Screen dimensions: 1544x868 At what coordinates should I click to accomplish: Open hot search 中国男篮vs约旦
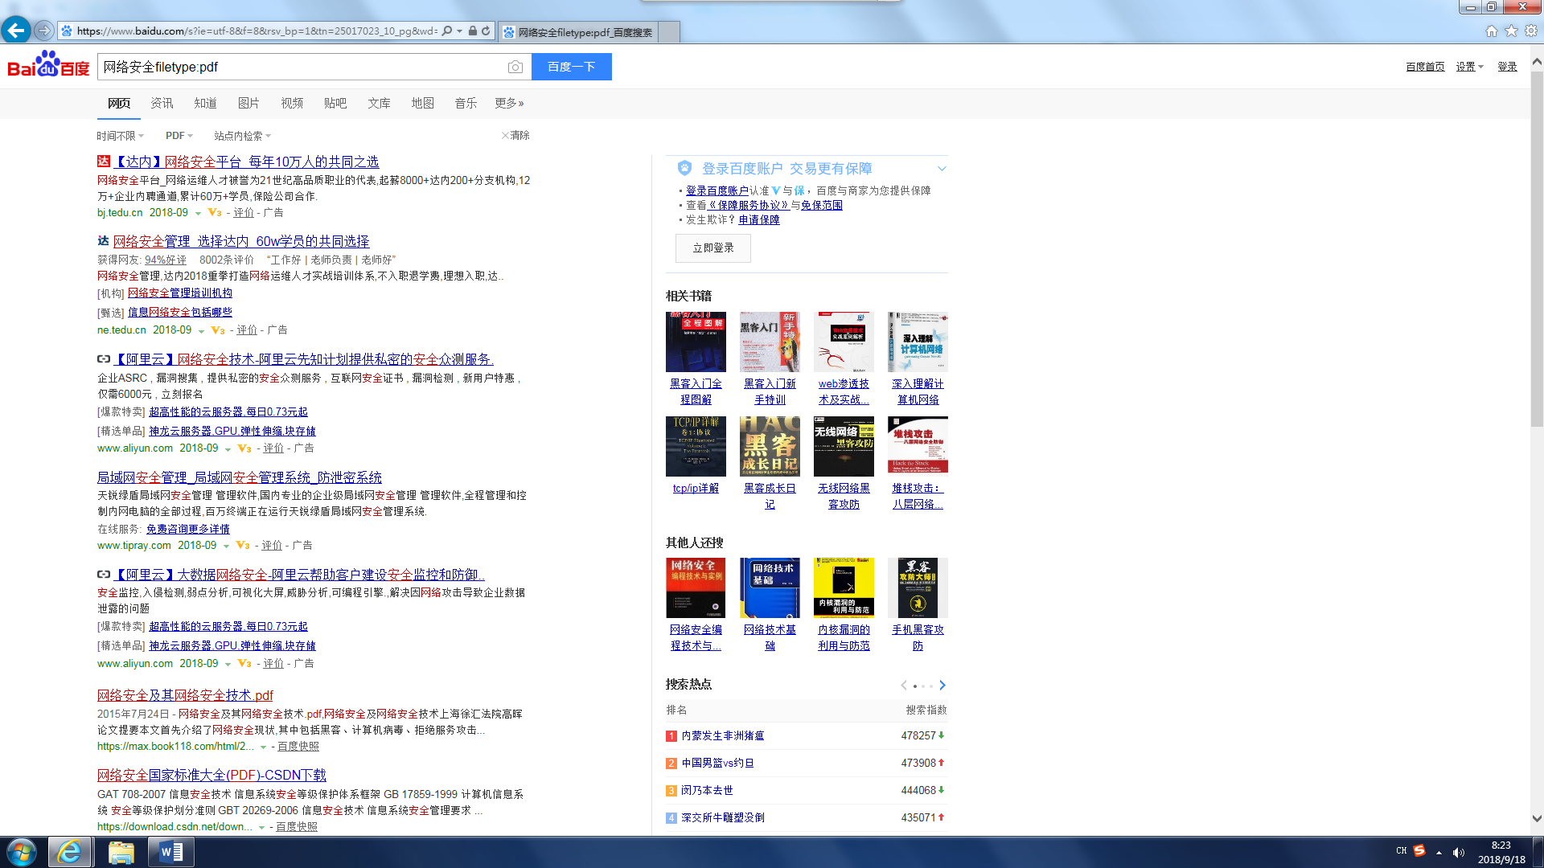tap(718, 763)
